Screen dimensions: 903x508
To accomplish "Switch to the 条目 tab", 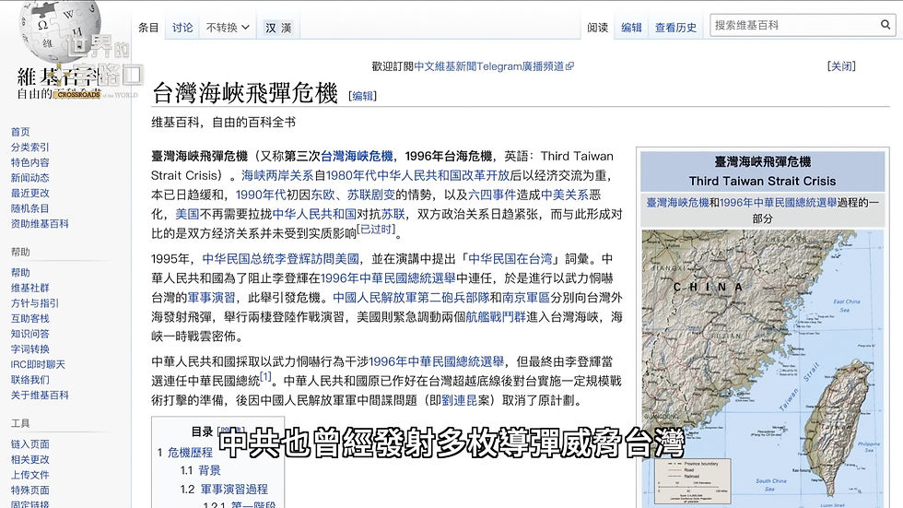I will click(148, 27).
